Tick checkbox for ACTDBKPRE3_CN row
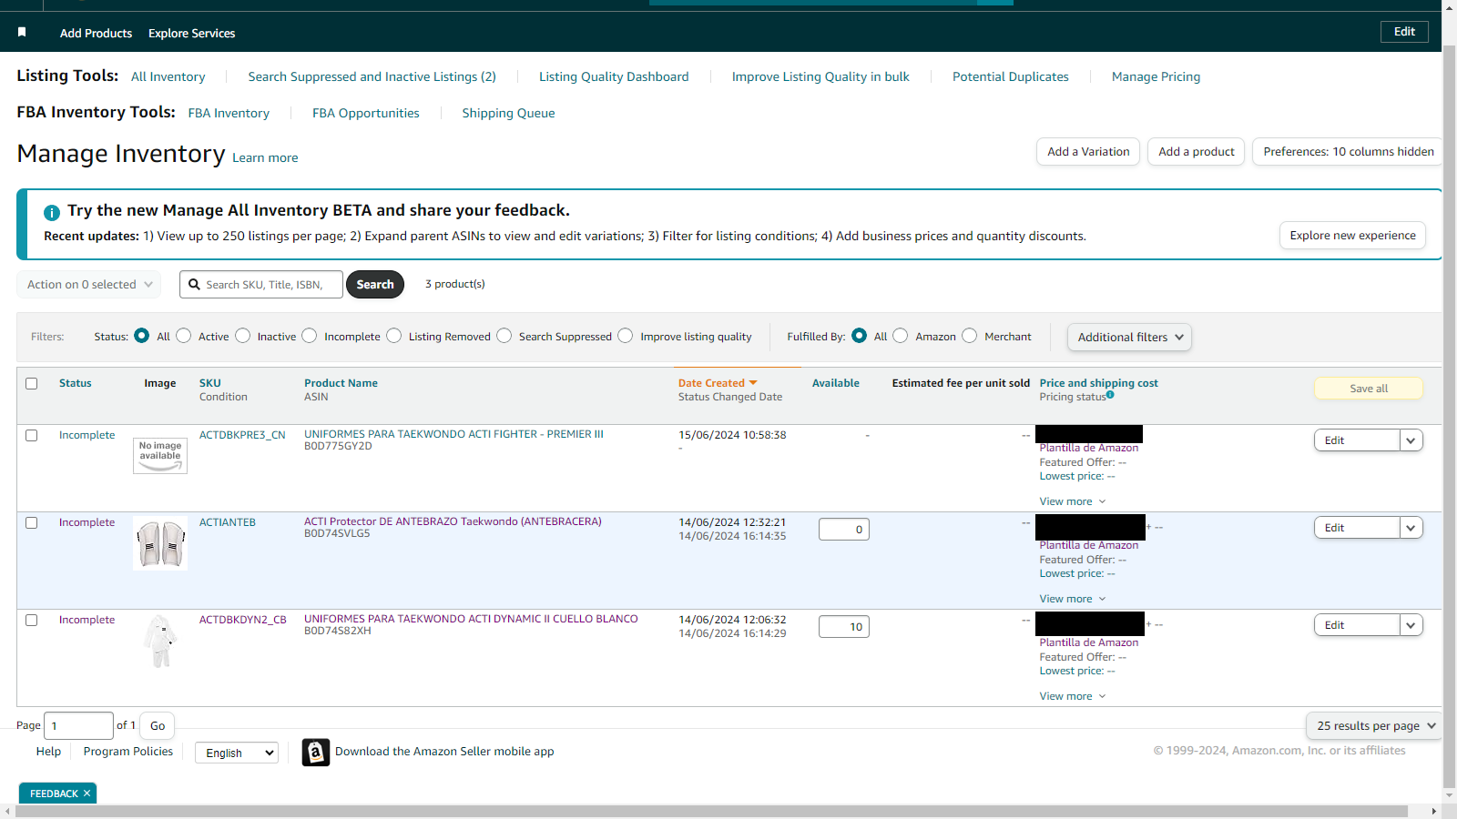Screen dimensions: 1457x819 (32, 435)
